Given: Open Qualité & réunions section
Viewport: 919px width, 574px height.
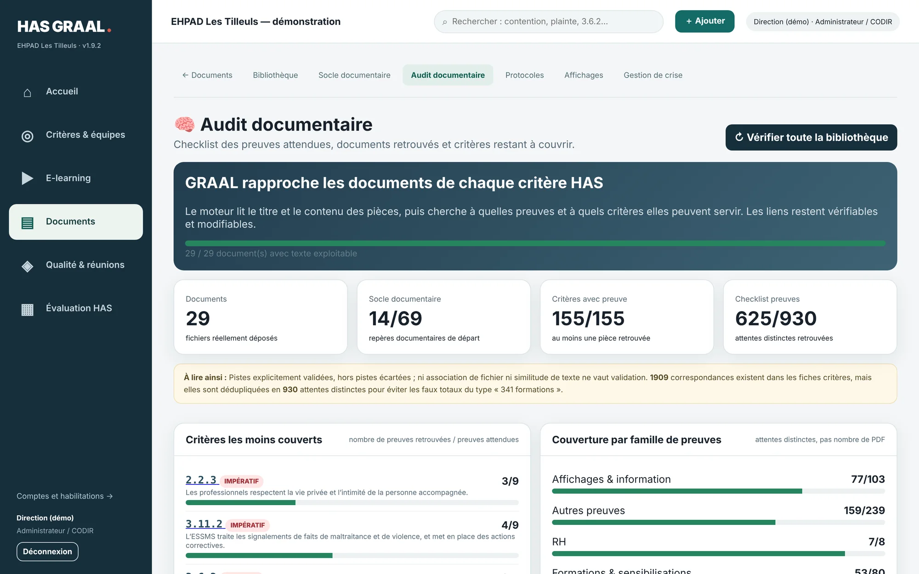Looking at the screenshot, I should click(76, 265).
